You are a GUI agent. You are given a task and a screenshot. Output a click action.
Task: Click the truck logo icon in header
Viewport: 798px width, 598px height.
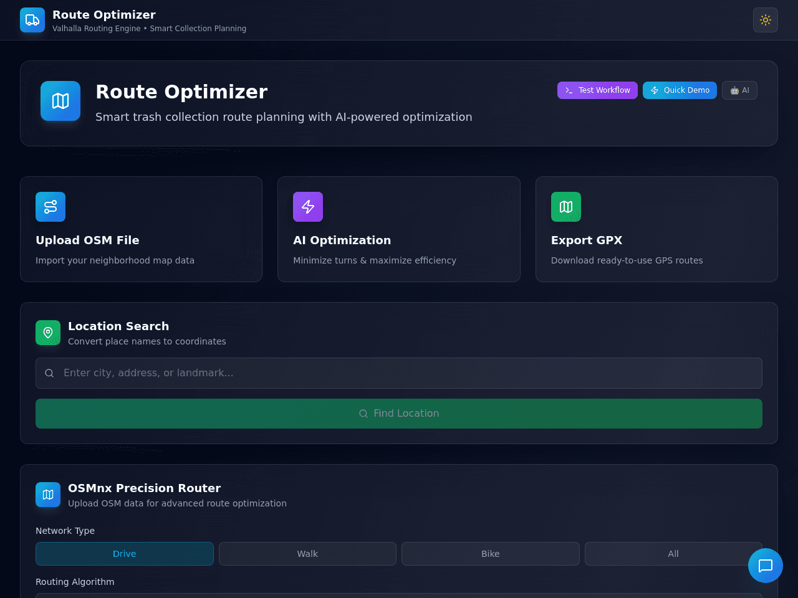point(32,20)
